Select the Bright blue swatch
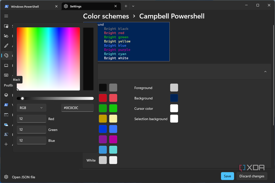The height and width of the screenshot is (183, 275). click(113, 129)
